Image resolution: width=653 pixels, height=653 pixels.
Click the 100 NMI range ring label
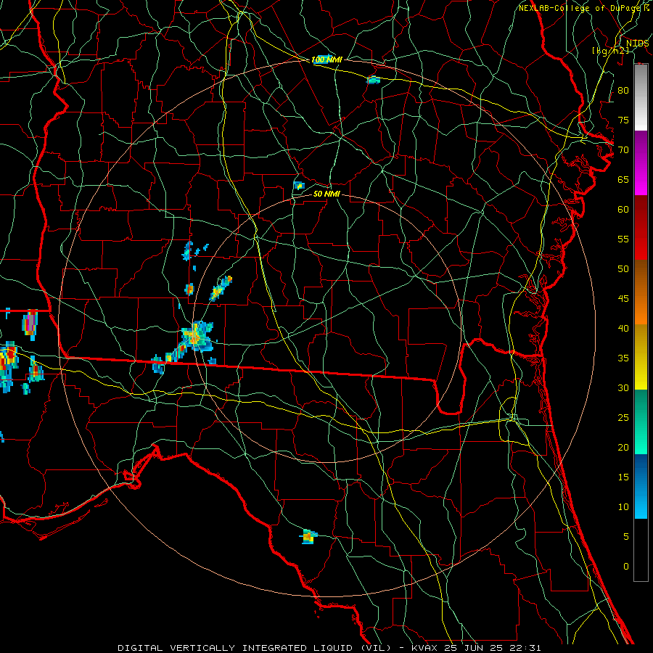326,59
